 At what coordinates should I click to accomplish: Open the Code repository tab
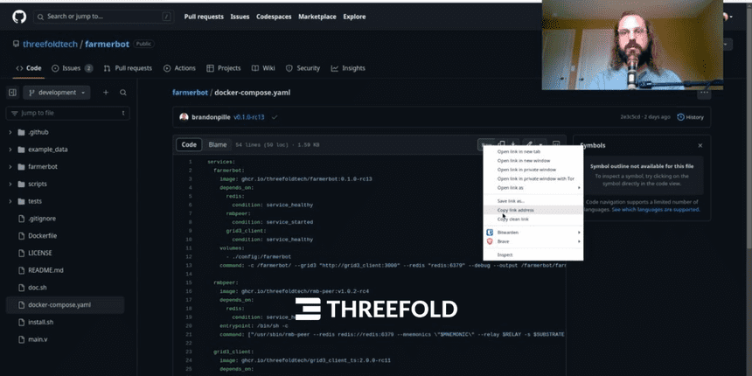(x=29, y=68)
